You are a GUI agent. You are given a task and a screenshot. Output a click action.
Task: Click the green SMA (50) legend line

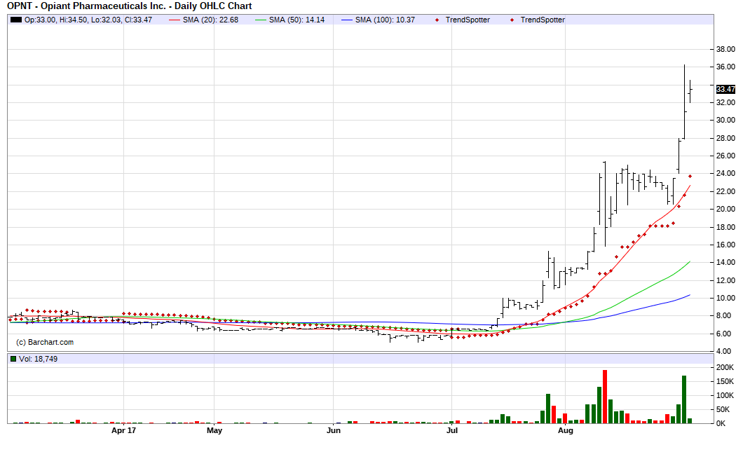(261, 20)
